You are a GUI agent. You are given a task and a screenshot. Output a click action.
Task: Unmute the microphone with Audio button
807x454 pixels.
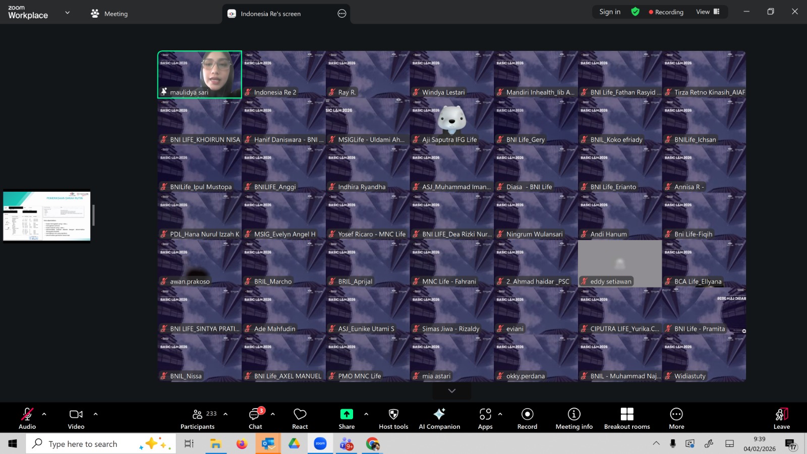click(x=27, y=418)
